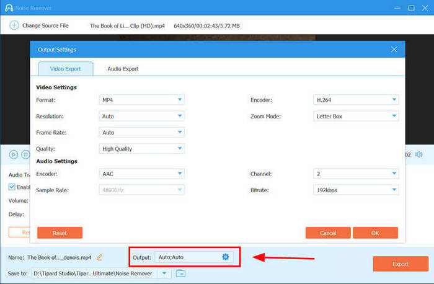Viewport: 434px width, 284px height.
Task: Open output settings via the gear icon
Action: 226,257
